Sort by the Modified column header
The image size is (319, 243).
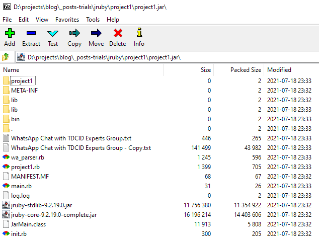(279, 70)
